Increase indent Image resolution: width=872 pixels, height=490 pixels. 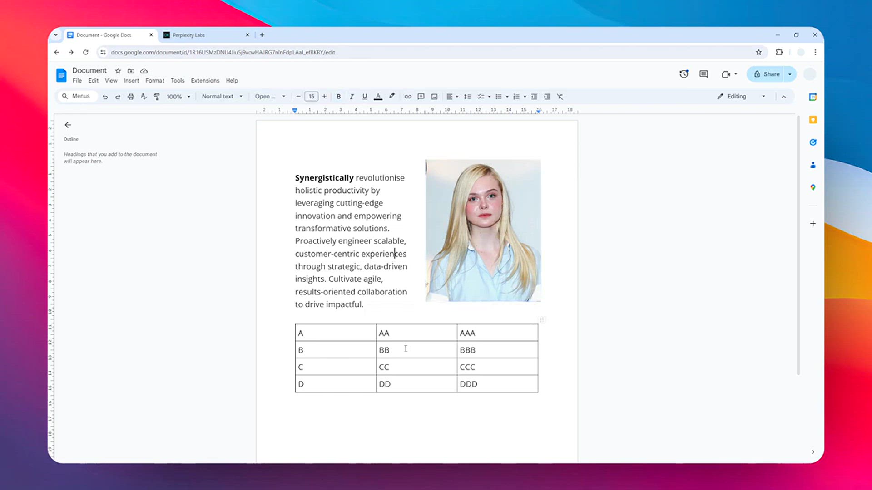(547, 97)
